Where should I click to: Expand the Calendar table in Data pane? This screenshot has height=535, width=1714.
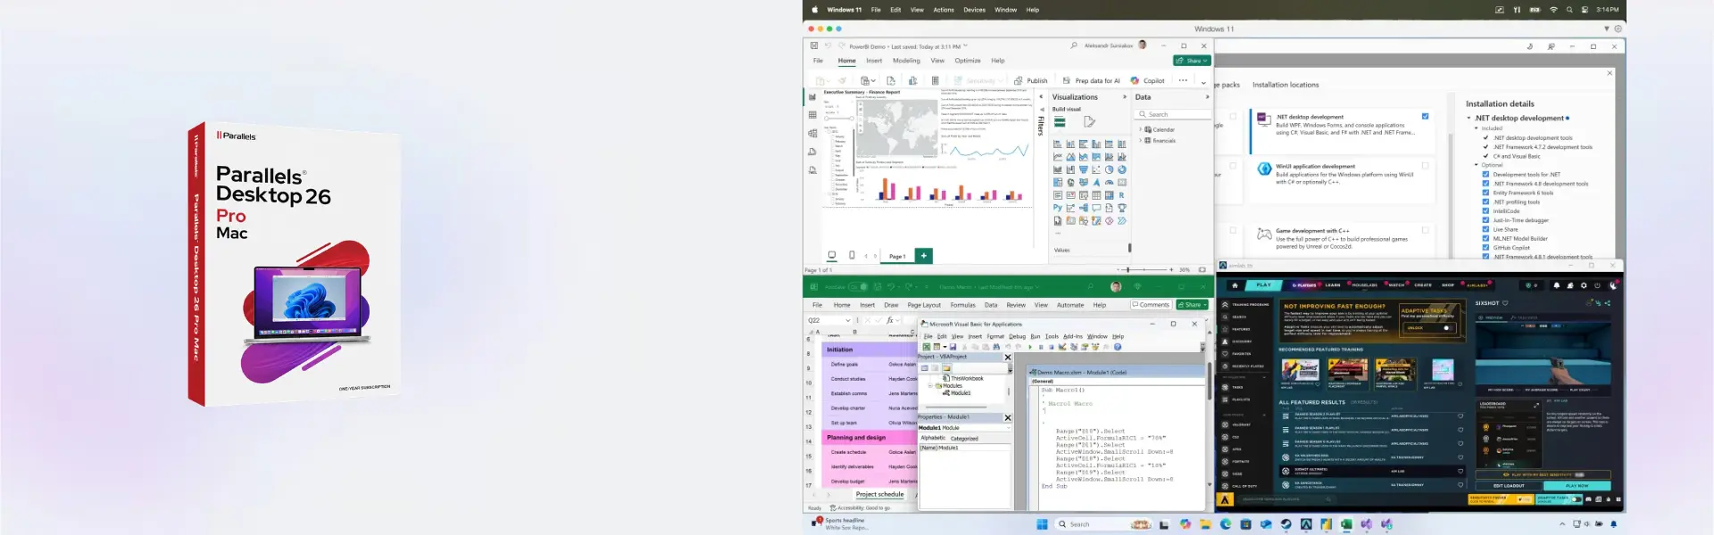click(1140, 129)
